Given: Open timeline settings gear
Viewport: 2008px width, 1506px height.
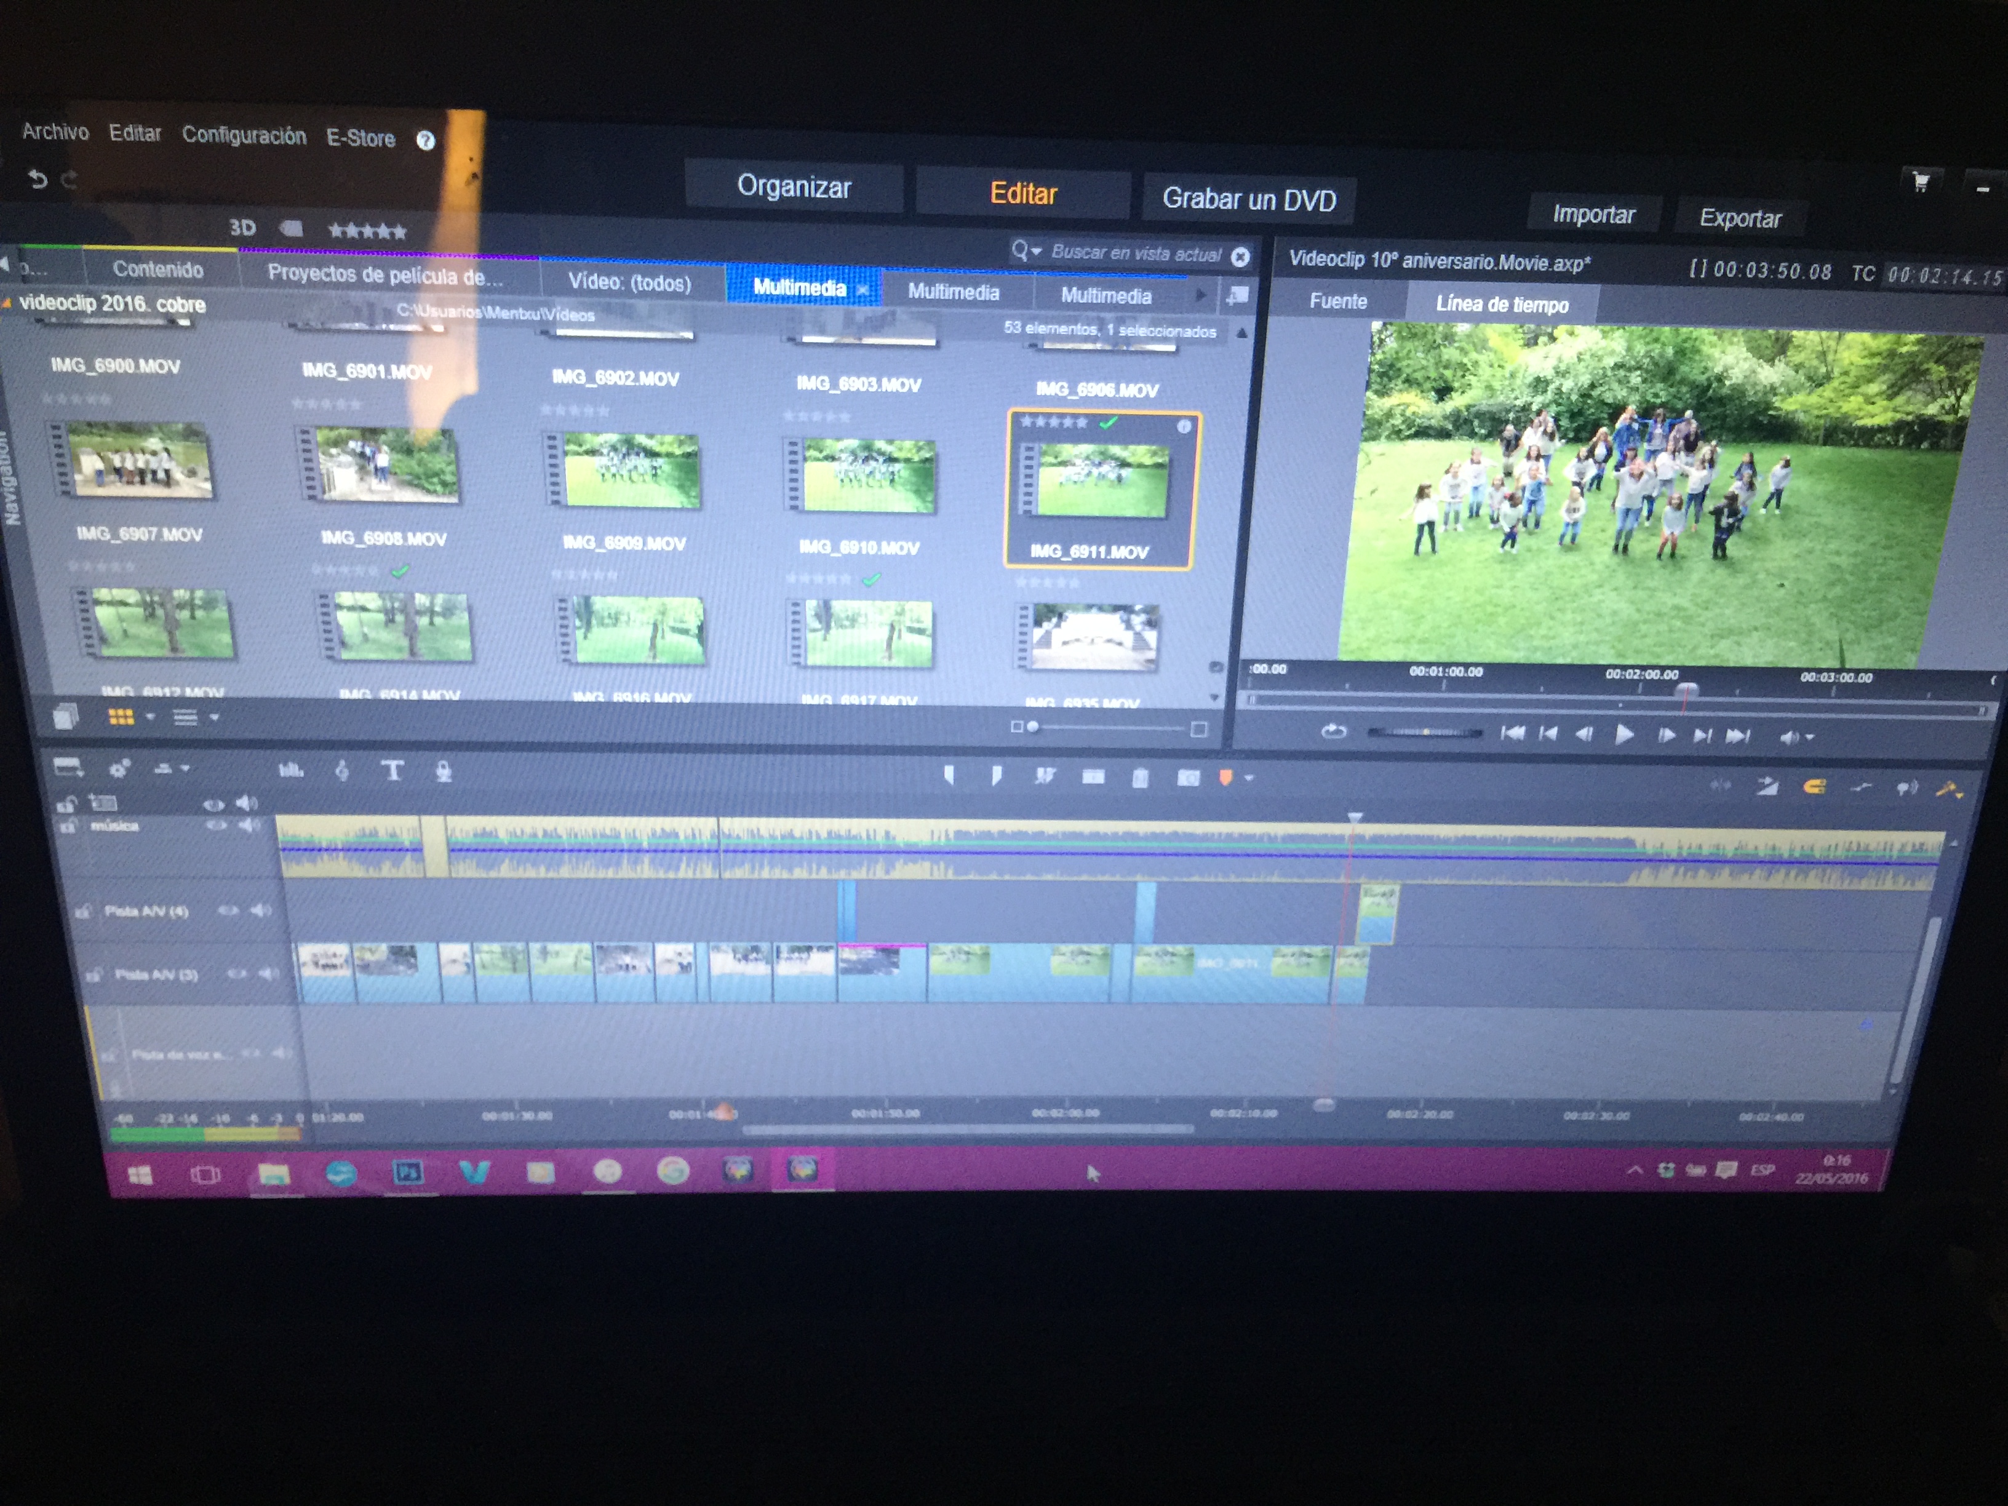Looking at the screenshot, I should pos(119,769).
